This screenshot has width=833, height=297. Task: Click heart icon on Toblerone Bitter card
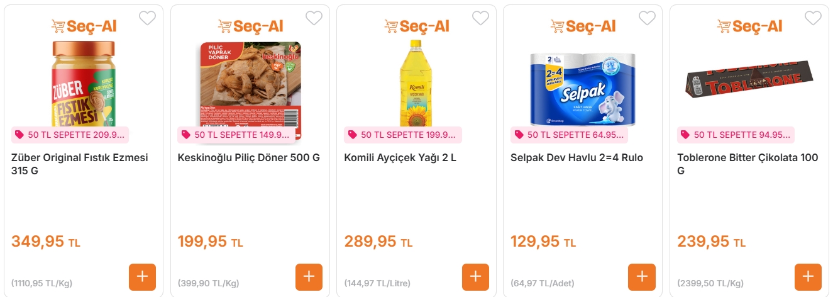pos(813,18)
